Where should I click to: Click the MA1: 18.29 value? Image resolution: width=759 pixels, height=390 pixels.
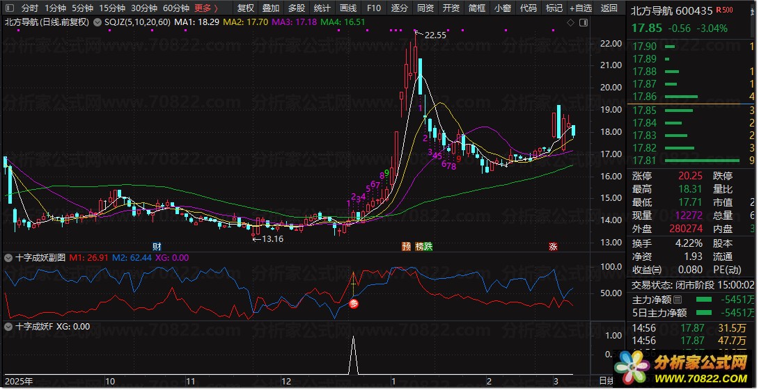coord(196,22)
